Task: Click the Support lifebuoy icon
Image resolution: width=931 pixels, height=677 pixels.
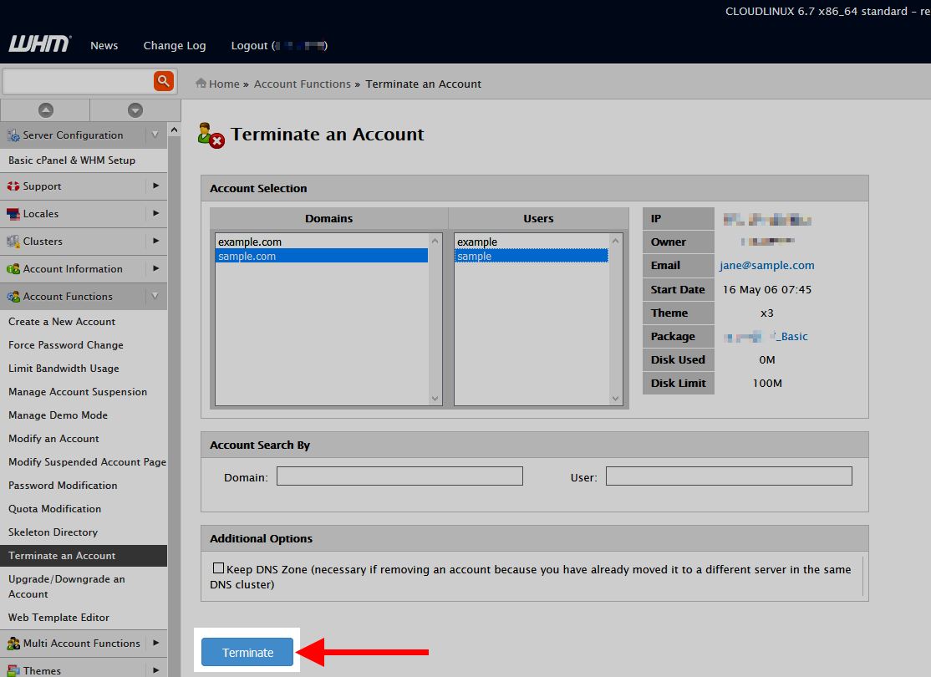Action: pos(13,186)
